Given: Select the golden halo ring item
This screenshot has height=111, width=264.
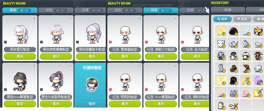Looking at the screenshot, I should tap(221, 31).
